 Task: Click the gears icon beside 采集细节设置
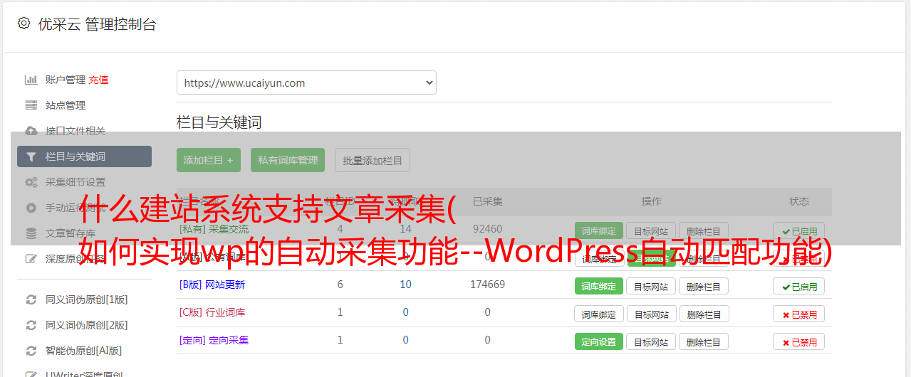[x=31, y=182]
